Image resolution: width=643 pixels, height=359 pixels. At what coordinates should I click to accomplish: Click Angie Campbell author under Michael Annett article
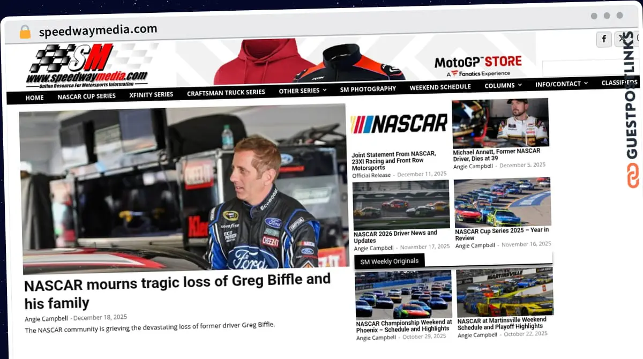[473, 166]
